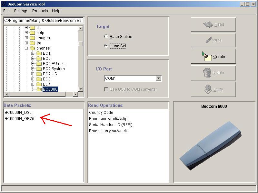Click the Delete button
Image resolution: width=258 pixels, height=193 pixels.
(x=213, y=73)
